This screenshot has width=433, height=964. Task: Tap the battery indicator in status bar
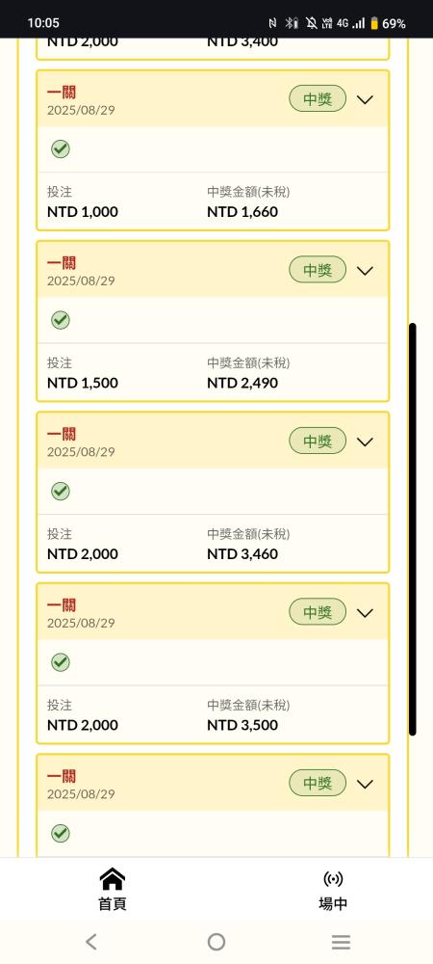374,23
